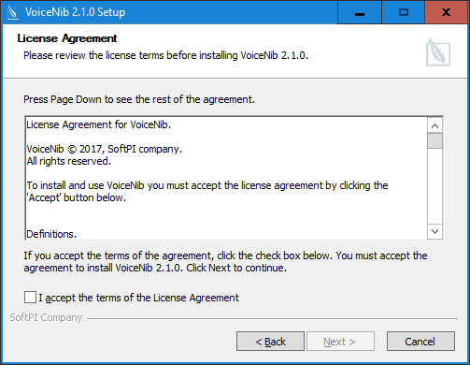
Task: Go back with the Back button
Action: point(270,342)
